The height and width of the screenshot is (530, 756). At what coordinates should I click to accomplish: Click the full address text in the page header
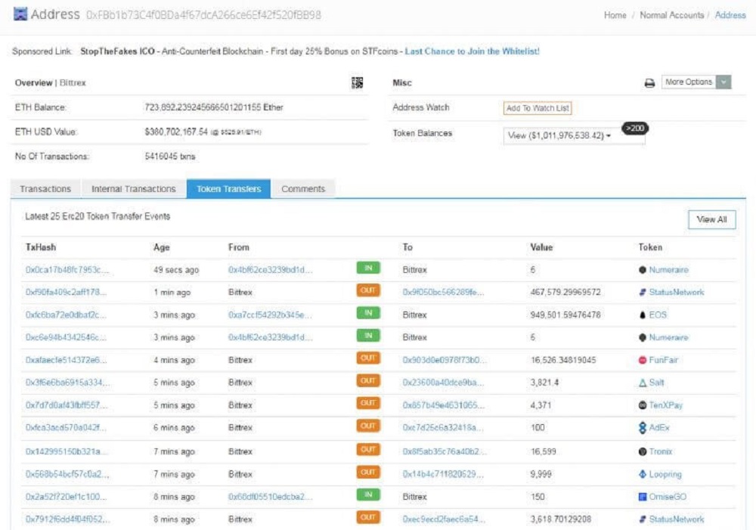(203, 15)
